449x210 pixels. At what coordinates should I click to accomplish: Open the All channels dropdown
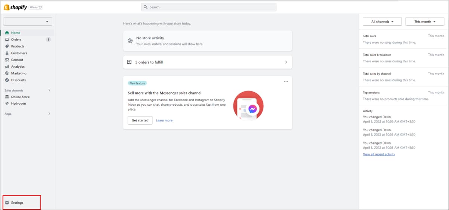[x=382, y=22]
